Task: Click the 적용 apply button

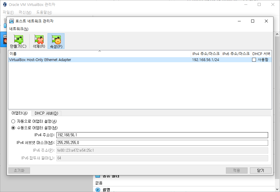Action: (x=237, y=170)
